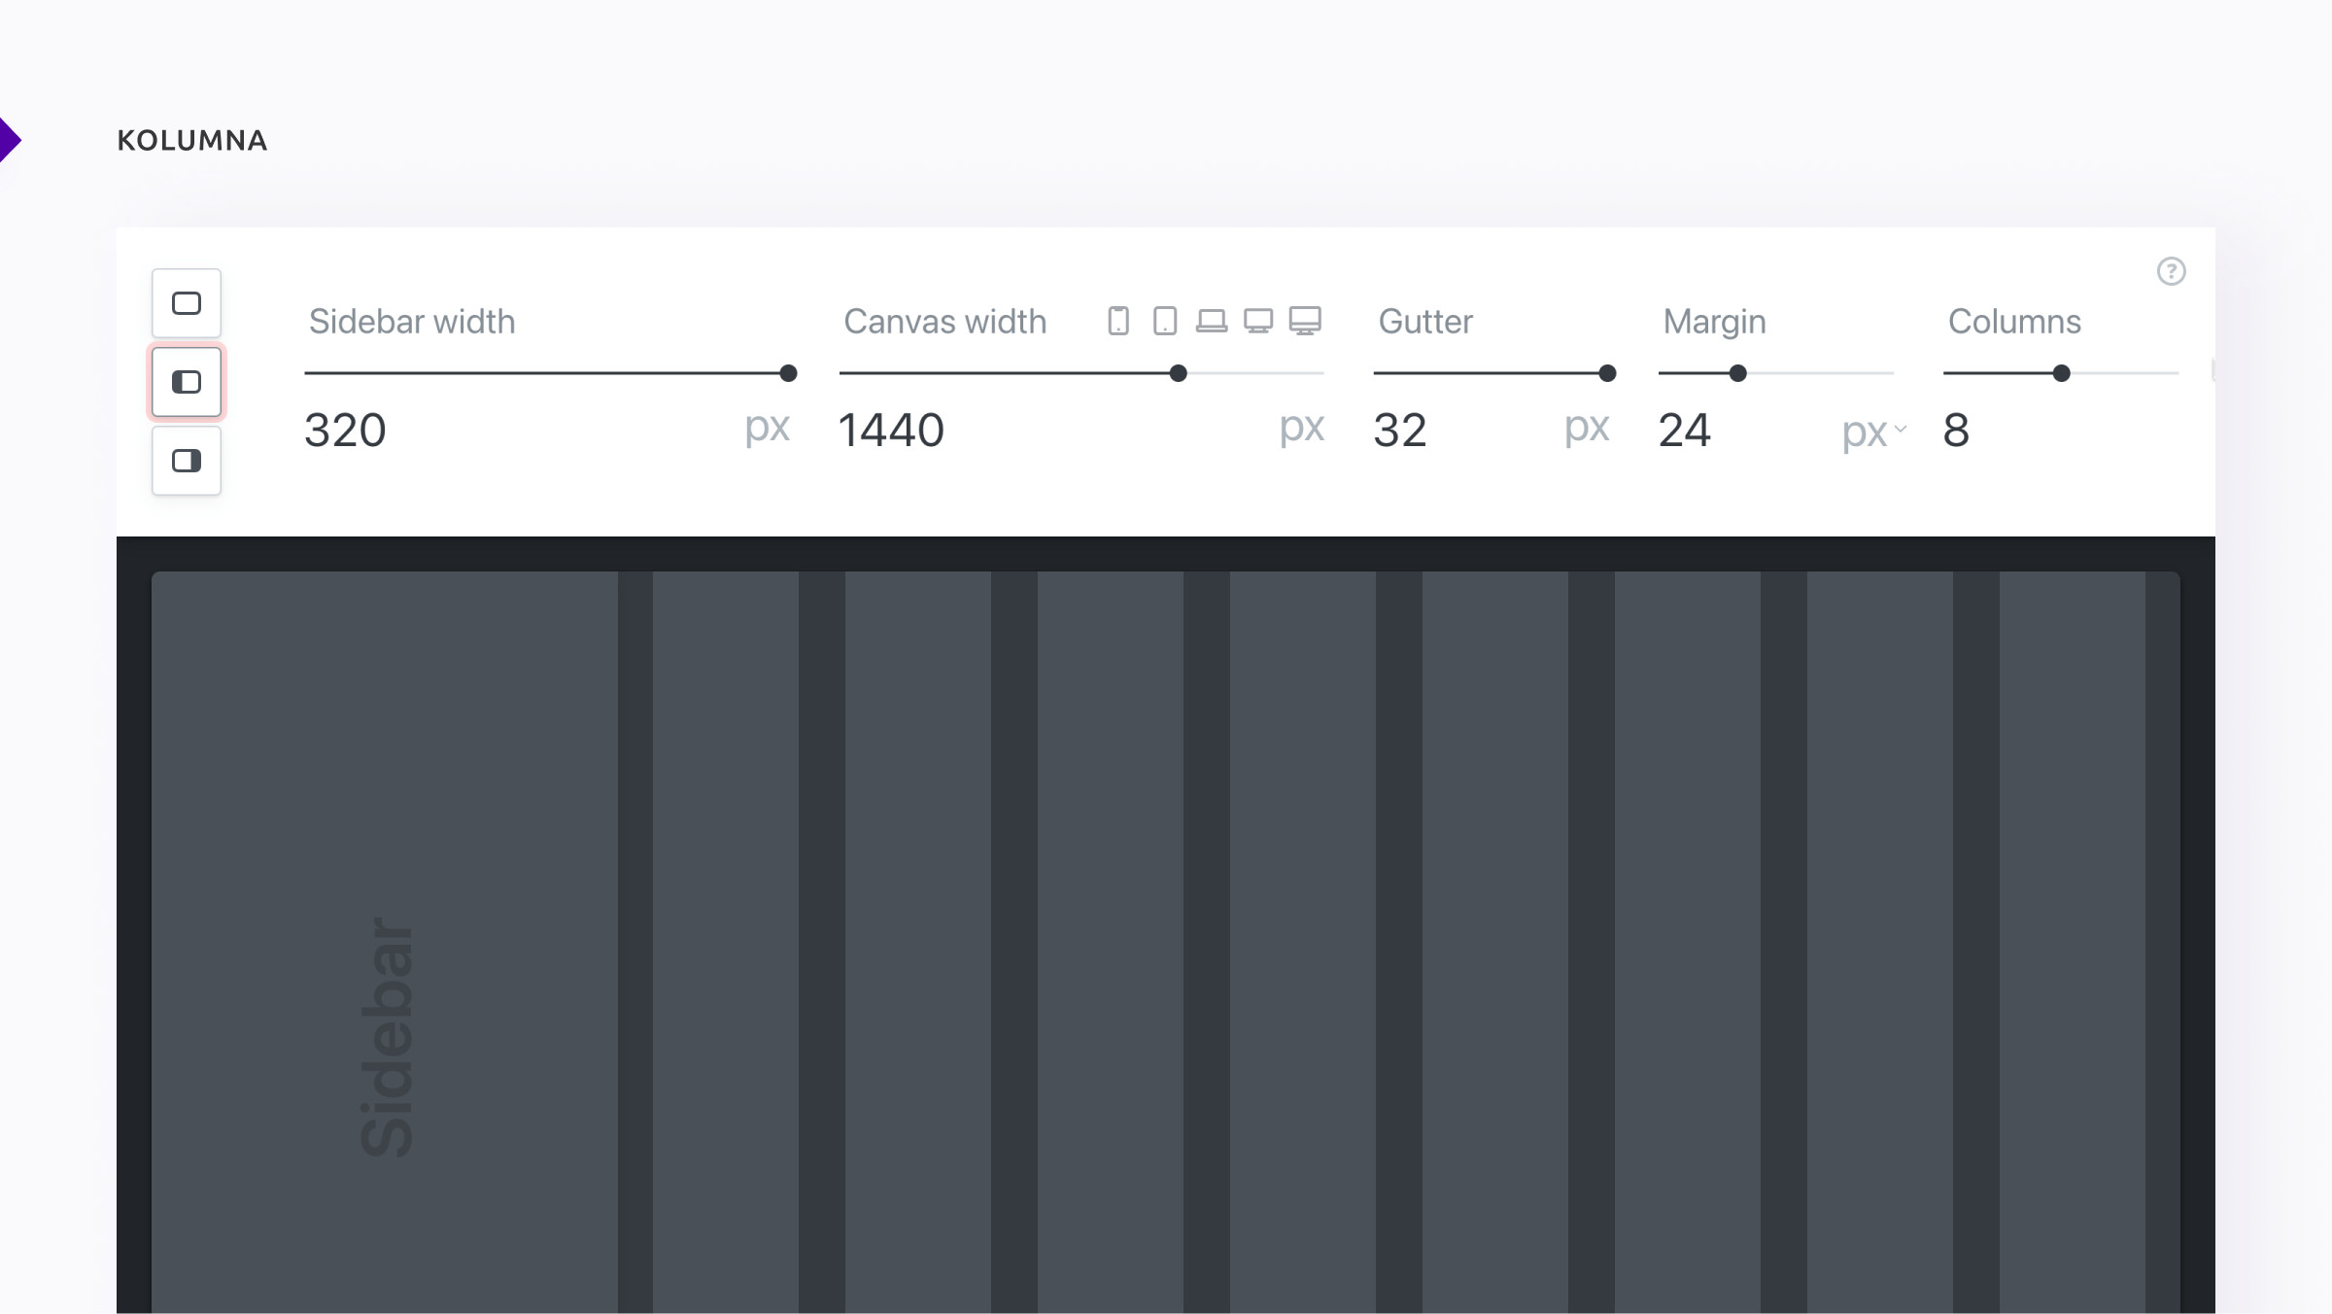This screenshot has width=2332, height=1314.
Task: Choose the right sidebar layout option
Action: [187, 461]
